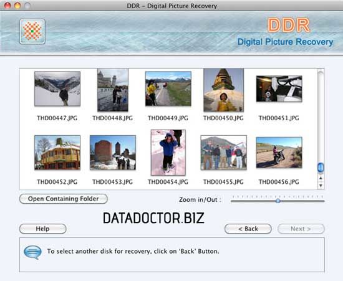This screenshot has width=343, height=281.
Task: Select the THD00452.JPG yellow building thumbnail
Action: [57, 153]
